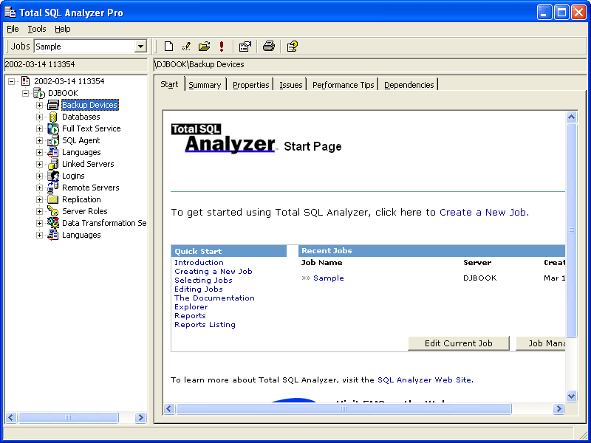This screenshot has height=443, width=591.
Task: Switch to the Issues tab
Action: 290,85
